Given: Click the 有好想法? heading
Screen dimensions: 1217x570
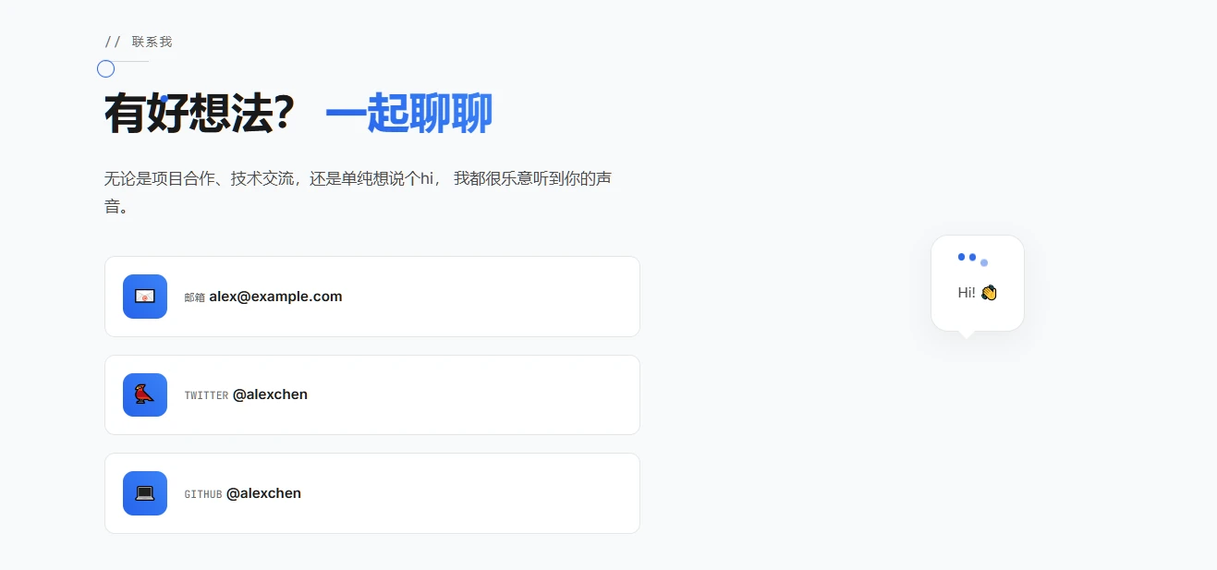Looking at the screenshot, I should click(x=200, y=114).
